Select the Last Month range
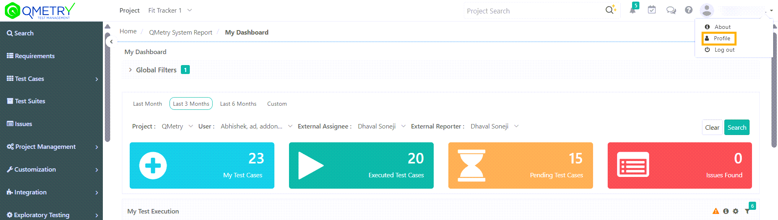Screen dimensions: 778x220 coord(148,104)
